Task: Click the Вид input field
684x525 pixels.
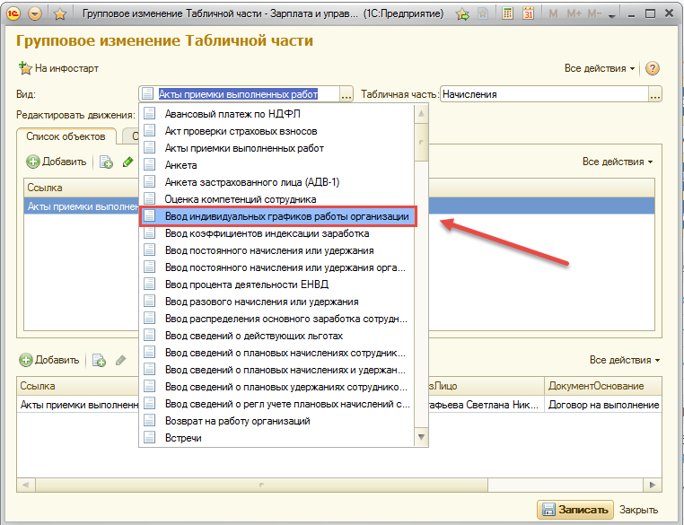Action: click(239, 94)
